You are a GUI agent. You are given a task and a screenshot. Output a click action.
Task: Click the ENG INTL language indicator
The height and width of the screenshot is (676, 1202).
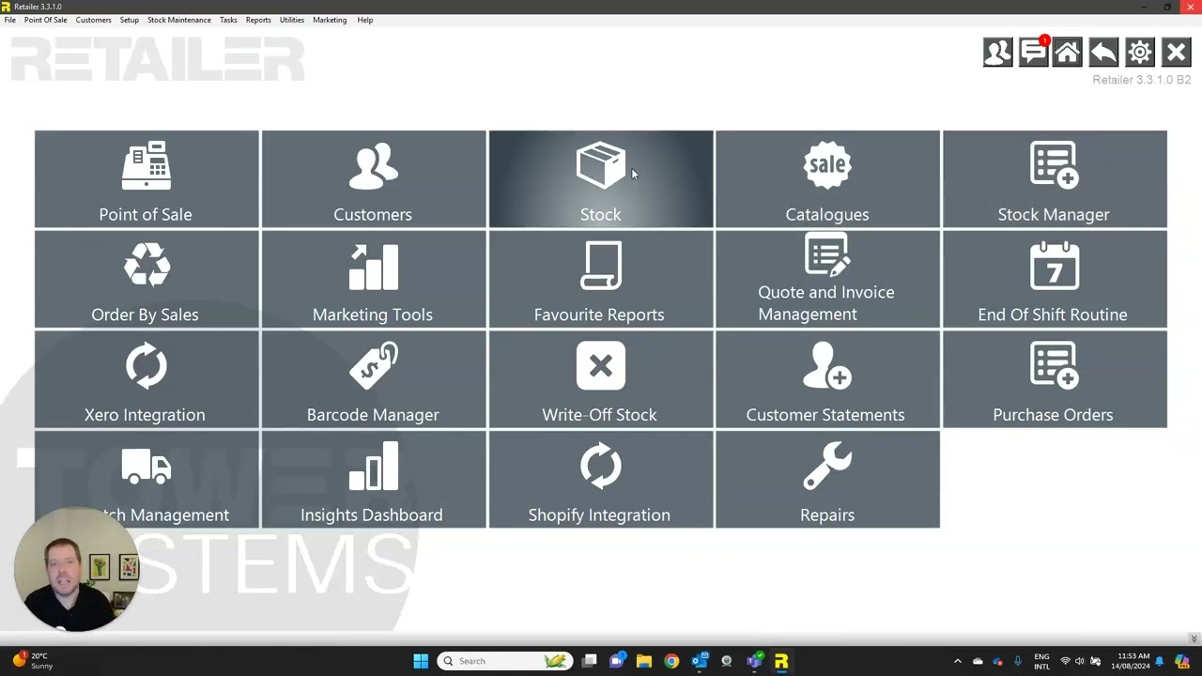point(1041,661)
